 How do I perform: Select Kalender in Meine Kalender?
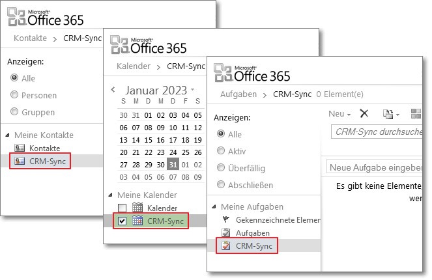(x=162, y=208)
